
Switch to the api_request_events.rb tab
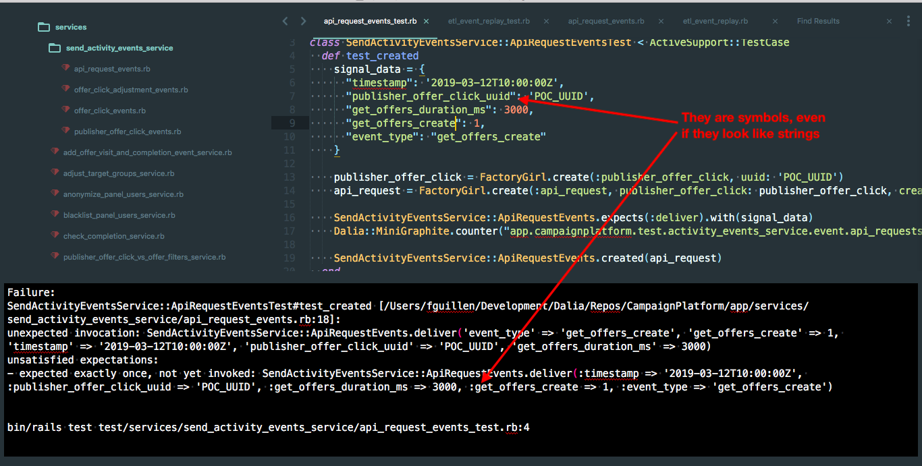point(606,21)
